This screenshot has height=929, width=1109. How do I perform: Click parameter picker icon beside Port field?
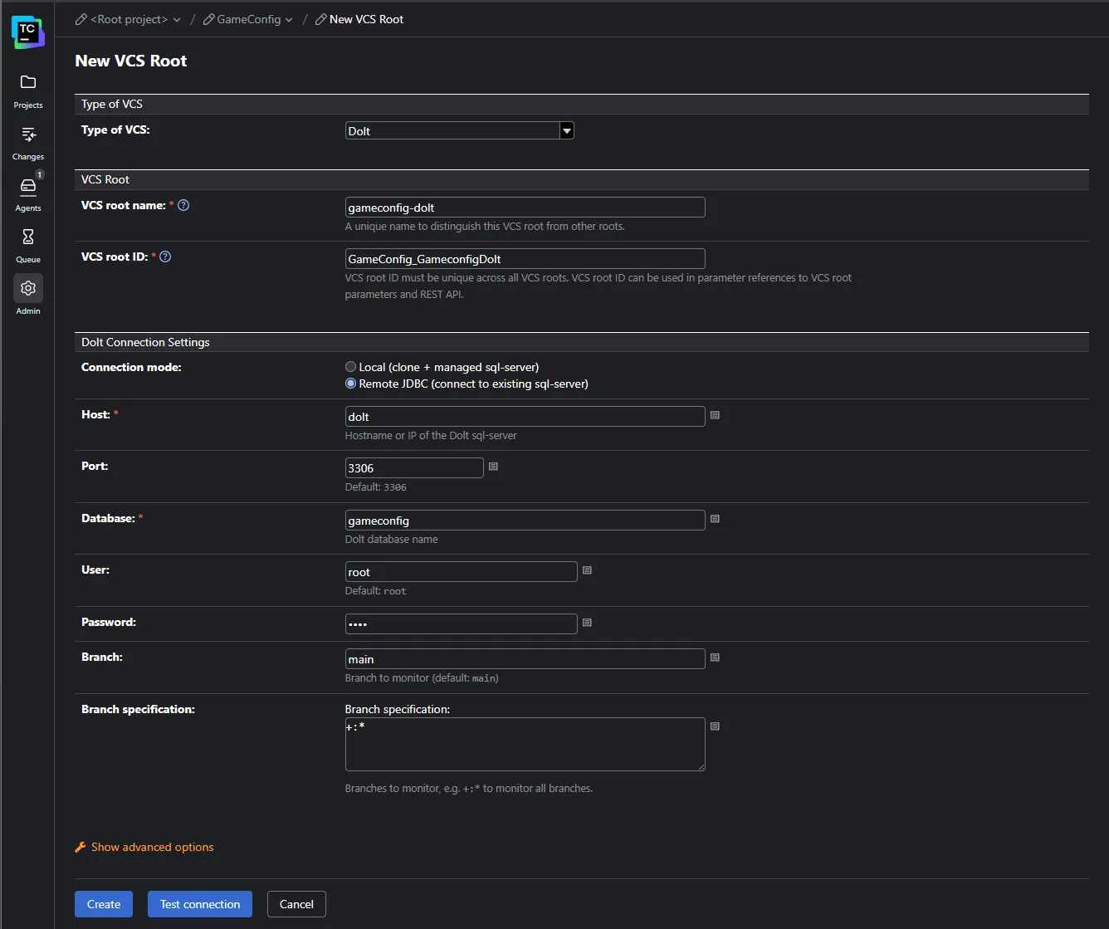click(x=493, y=467)
